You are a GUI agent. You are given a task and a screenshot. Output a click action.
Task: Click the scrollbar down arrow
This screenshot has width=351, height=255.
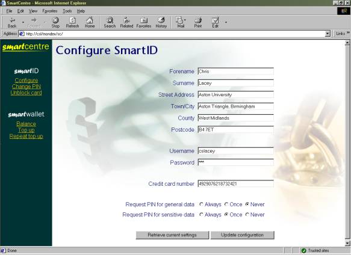click(x=347, y=243)
